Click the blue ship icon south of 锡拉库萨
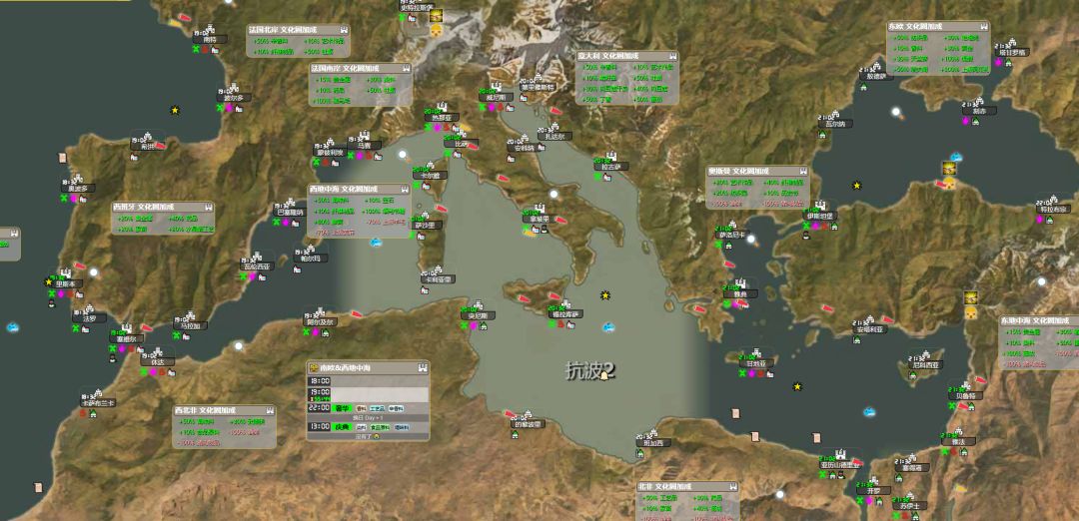This screenshot has width=1079, height=521. click(608, 327)
